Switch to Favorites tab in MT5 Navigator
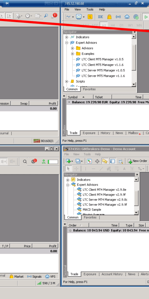This screenshot has width=149, height=299. click(89, 89)
